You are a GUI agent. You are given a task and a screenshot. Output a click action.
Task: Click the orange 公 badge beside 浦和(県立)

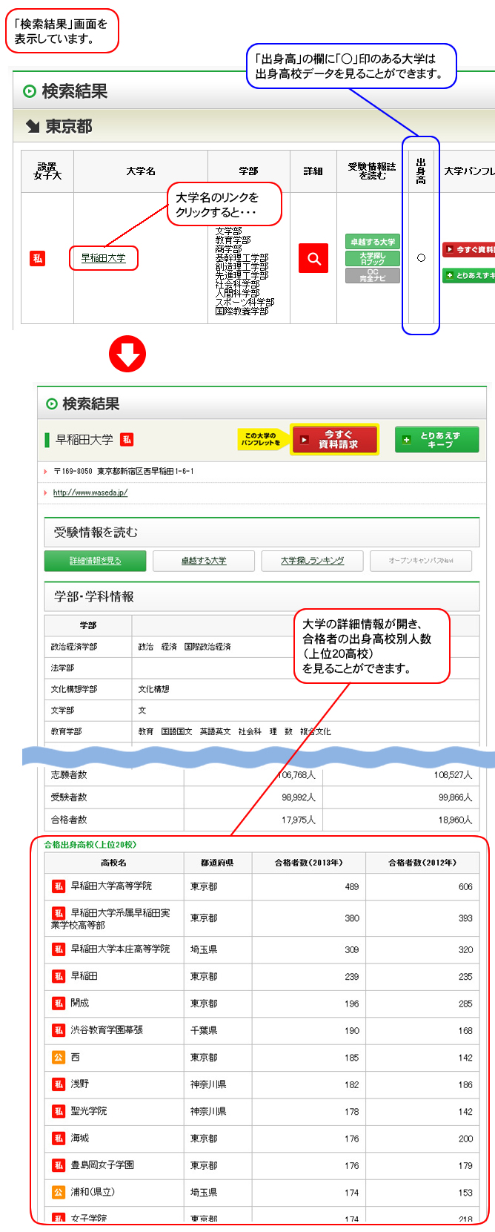[59, 1192]
